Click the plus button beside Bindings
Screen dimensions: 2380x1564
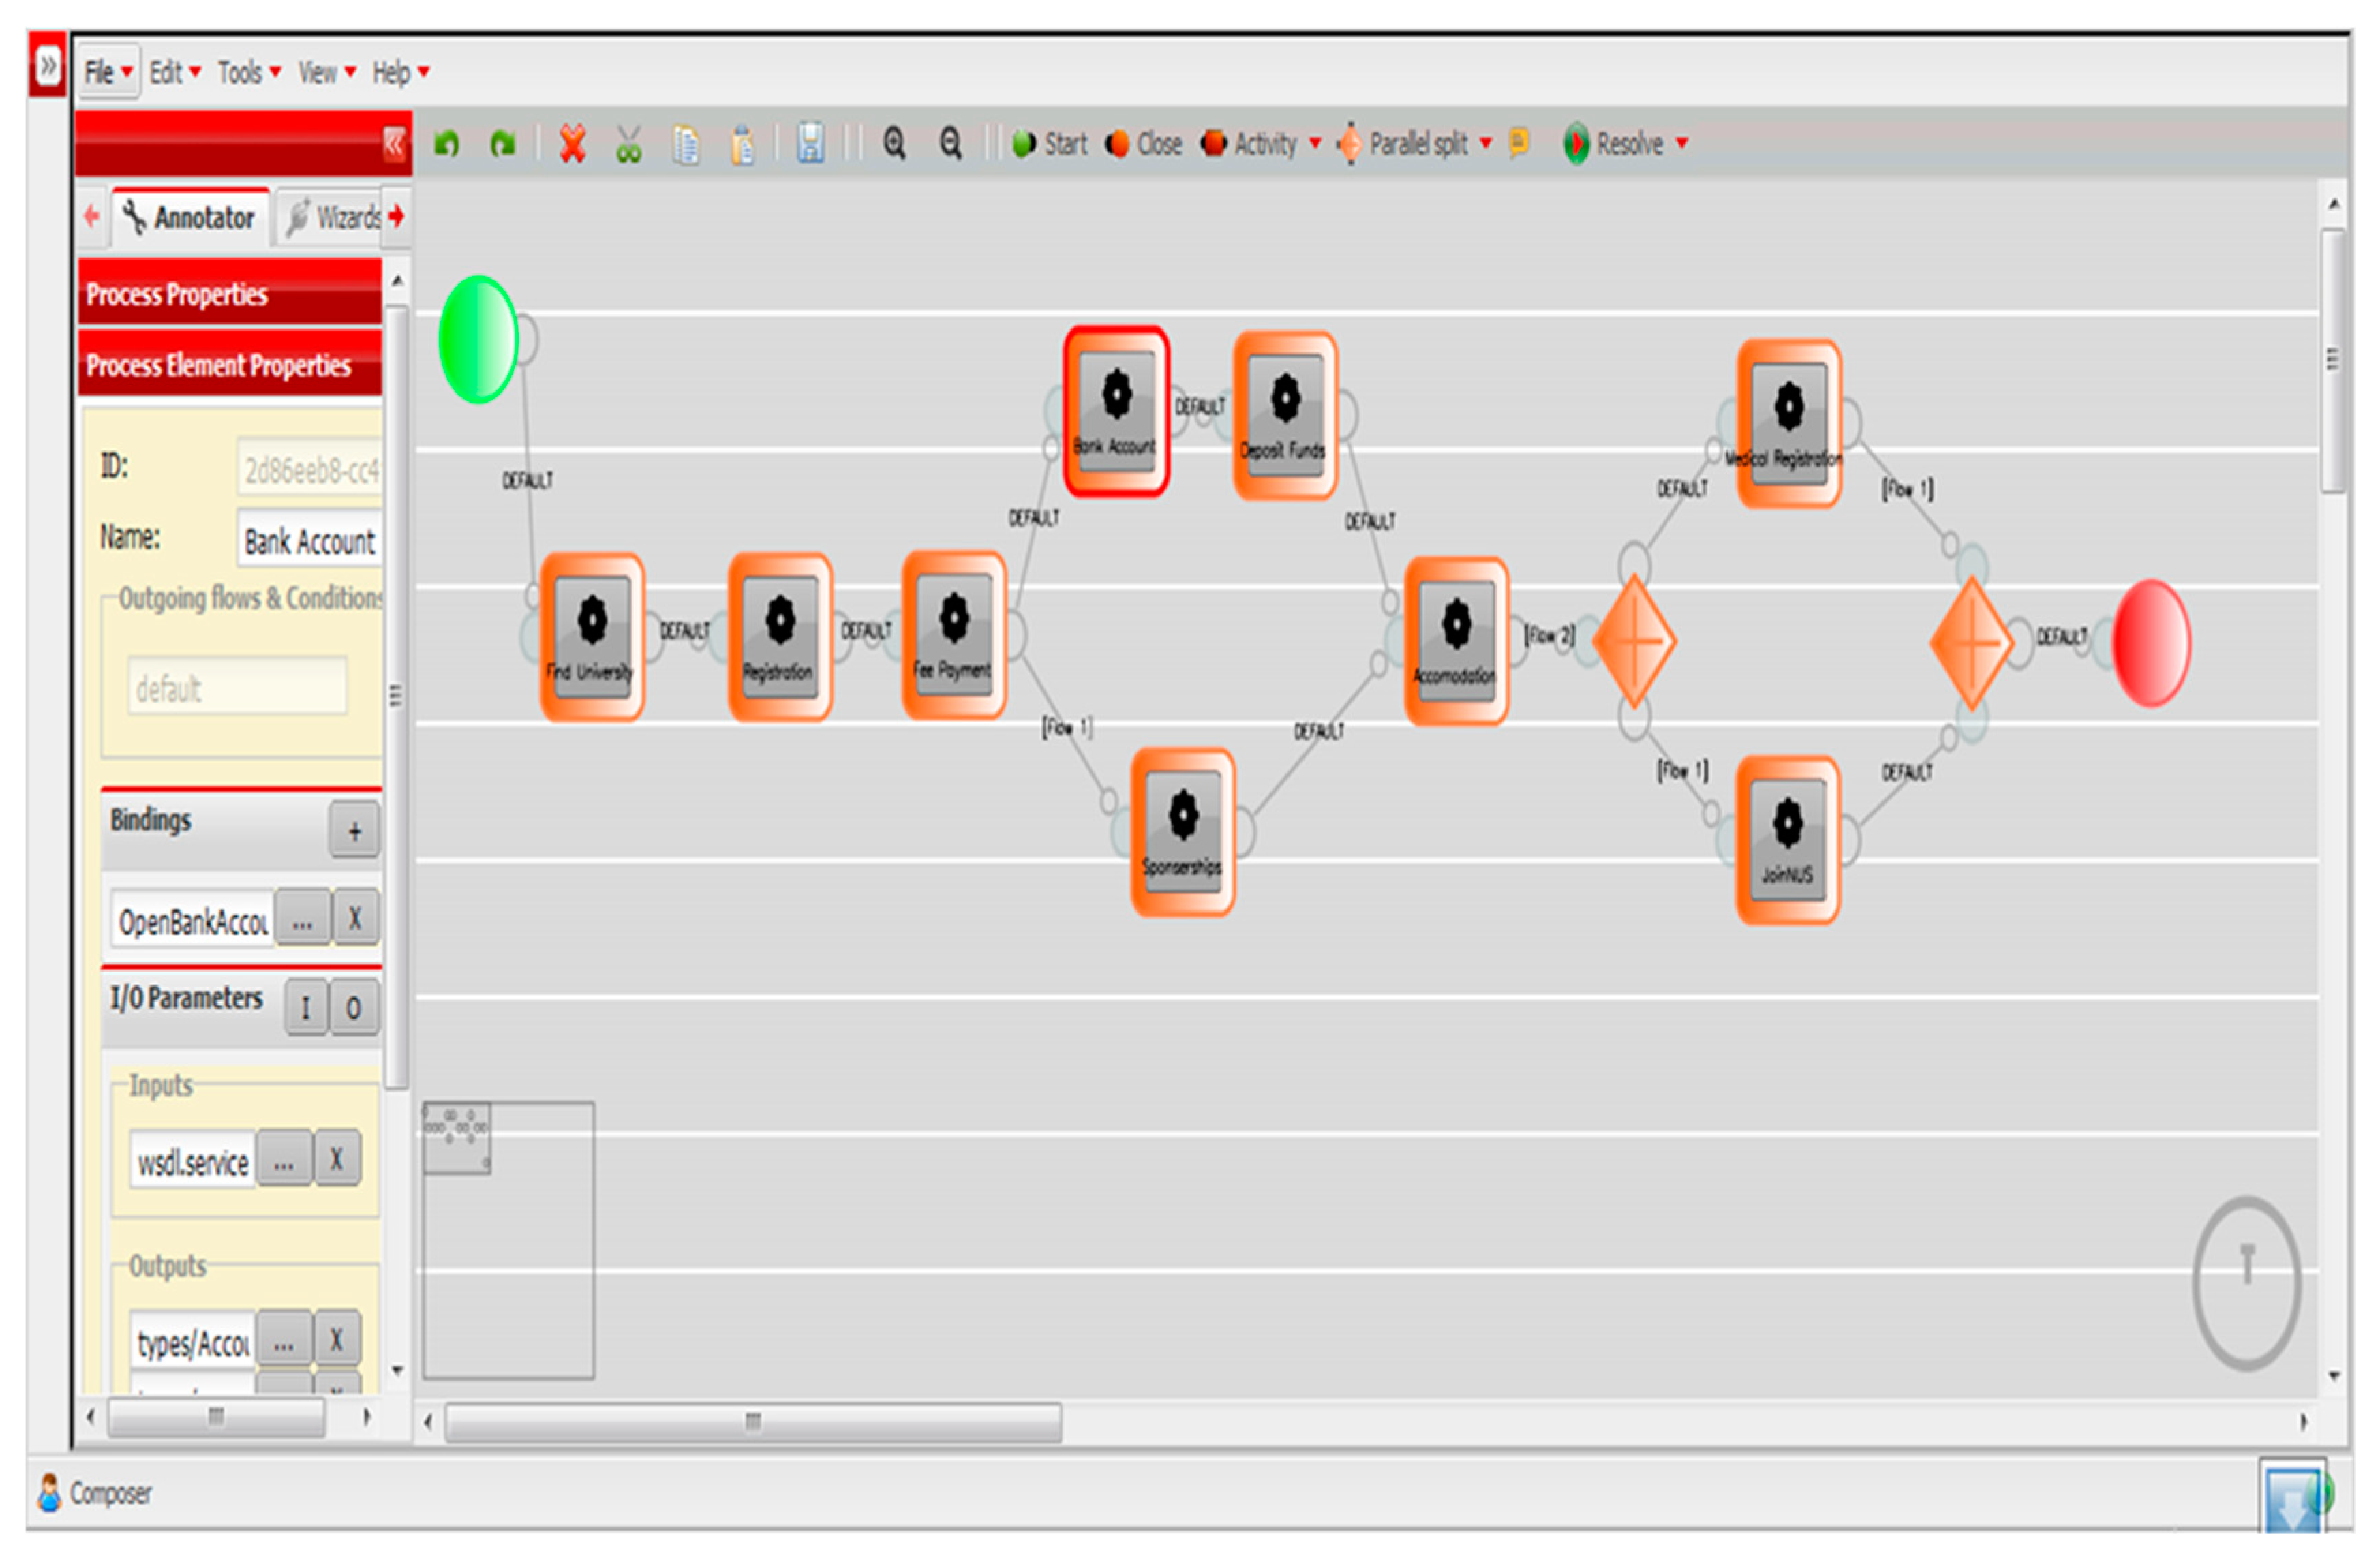(354, 830)
